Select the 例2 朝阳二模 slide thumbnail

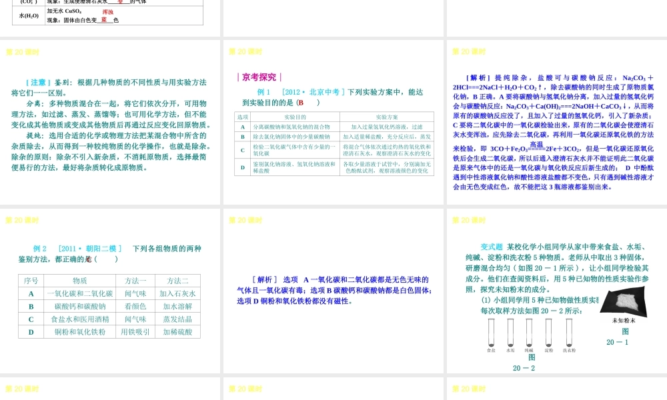coord(110,291)
